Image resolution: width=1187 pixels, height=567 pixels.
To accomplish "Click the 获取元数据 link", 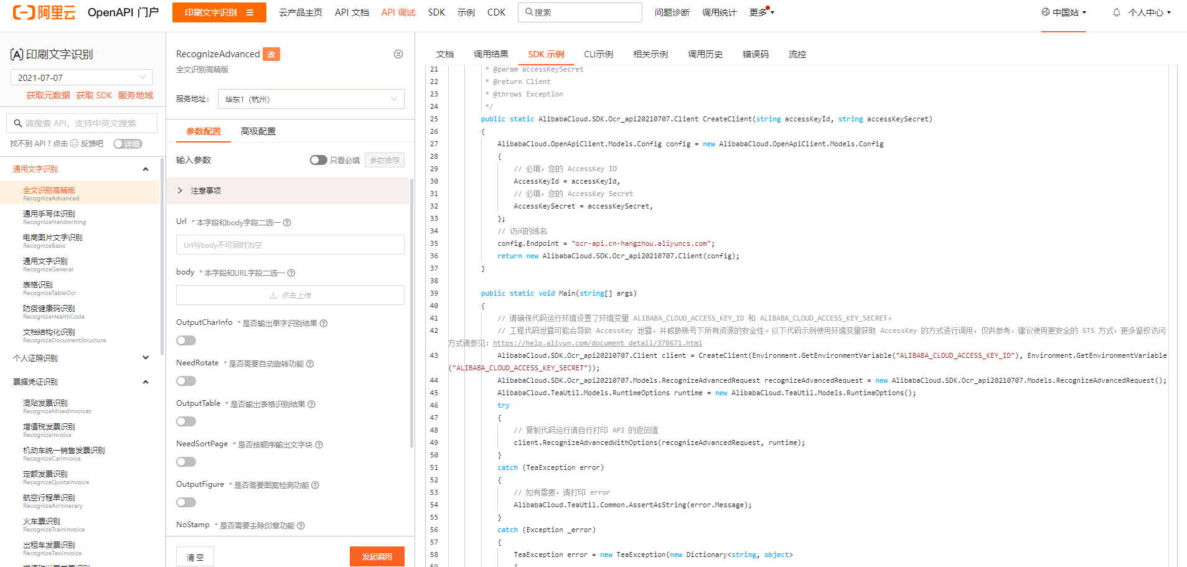I will 48,95.
